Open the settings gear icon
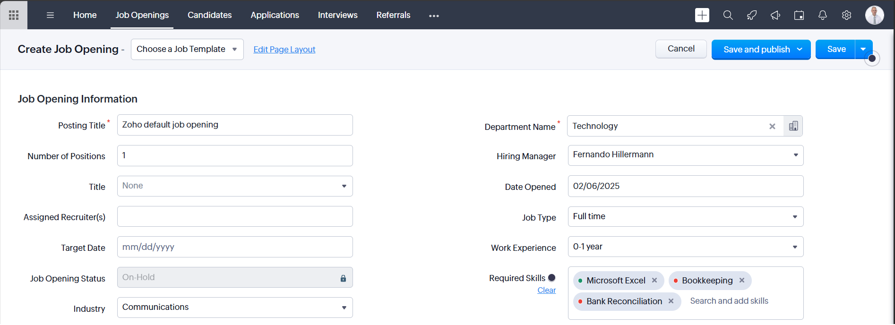 coord(846,15)
